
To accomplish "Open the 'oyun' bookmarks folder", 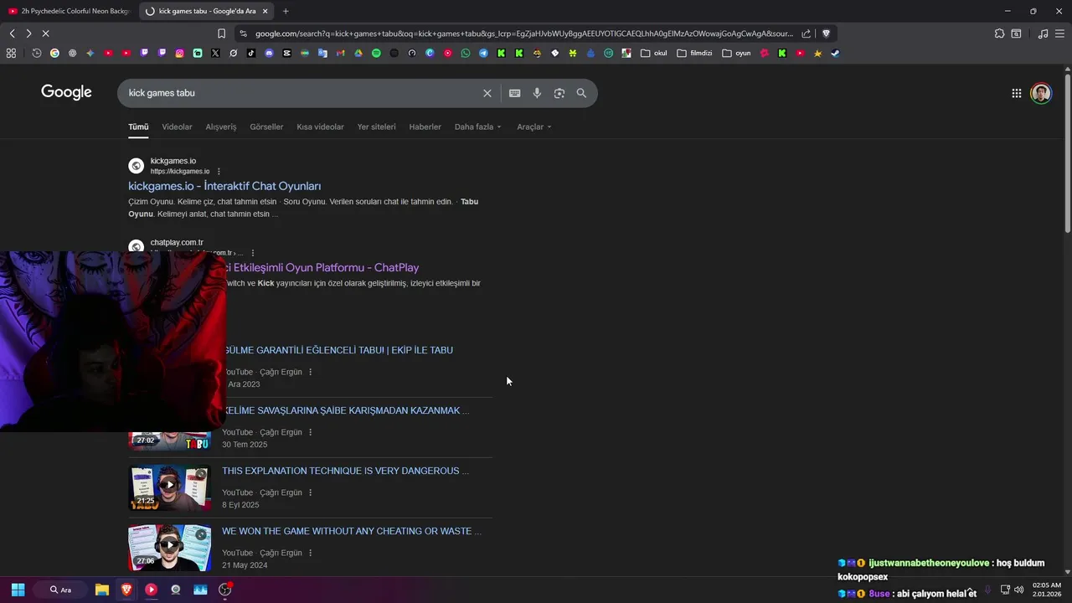I will pos(737,53).
